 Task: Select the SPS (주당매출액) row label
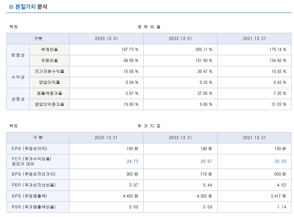point(29,196)
